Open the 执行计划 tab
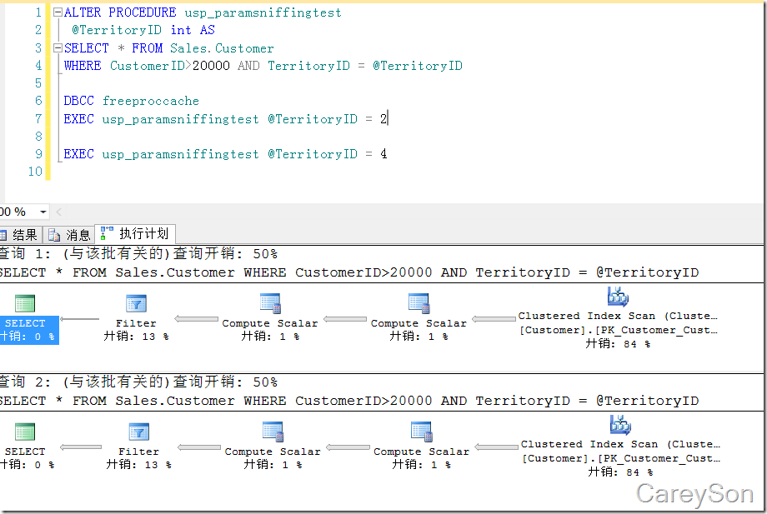767x514 pixels. [137, 234]
